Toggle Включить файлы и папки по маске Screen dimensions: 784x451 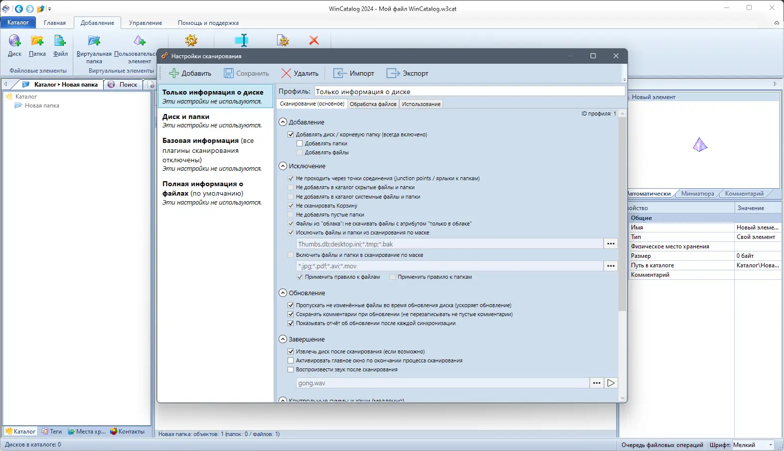[291, 255]
